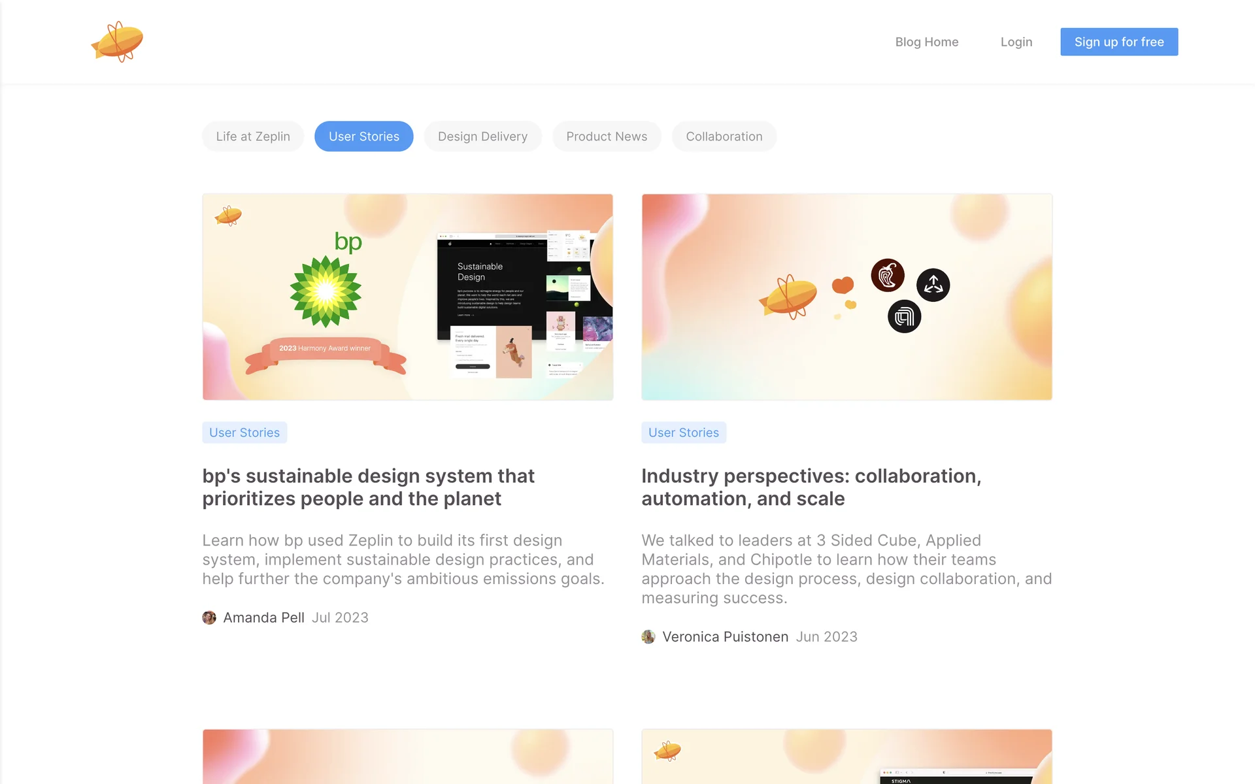Open the Industry perspectives article thumbnail

pyautogui.click(x=846, y=297)
